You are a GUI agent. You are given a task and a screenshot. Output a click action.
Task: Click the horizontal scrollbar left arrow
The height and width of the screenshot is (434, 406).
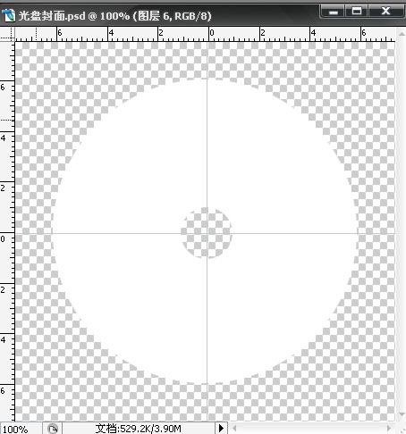coord(234,429)
